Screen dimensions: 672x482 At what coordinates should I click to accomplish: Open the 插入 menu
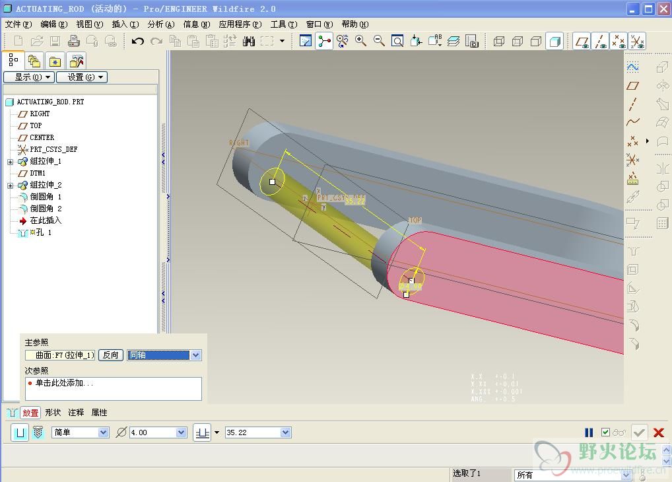125,24
